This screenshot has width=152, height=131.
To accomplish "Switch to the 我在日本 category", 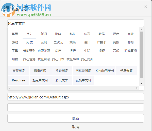I will pos(58,59).
